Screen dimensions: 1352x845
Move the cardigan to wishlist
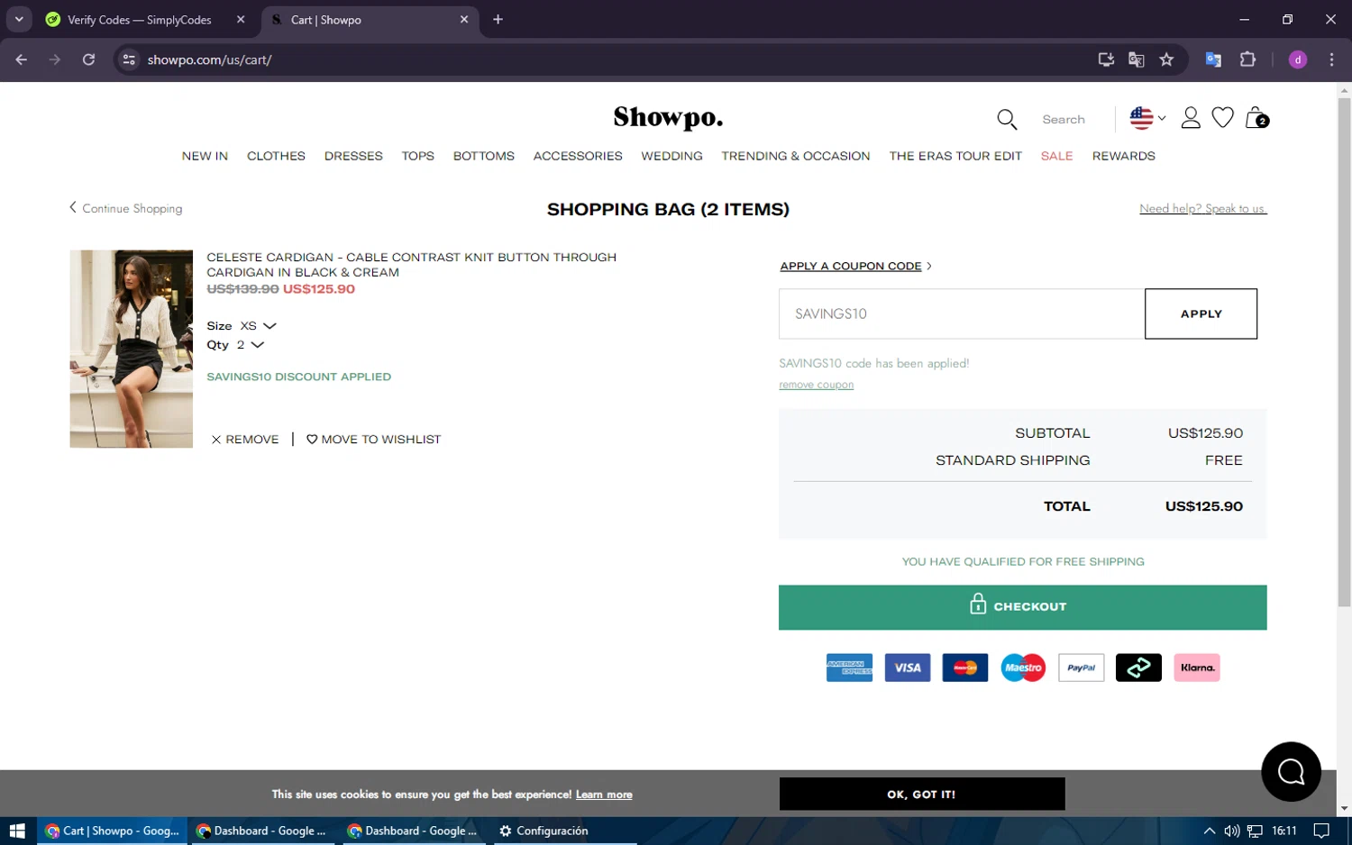(374, 440)
